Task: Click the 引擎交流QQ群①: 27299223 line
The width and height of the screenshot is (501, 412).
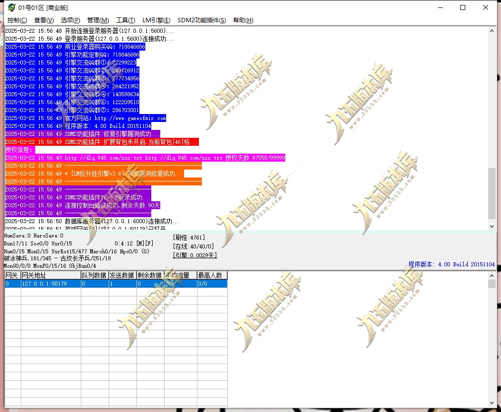Action: tap(70, 62)
